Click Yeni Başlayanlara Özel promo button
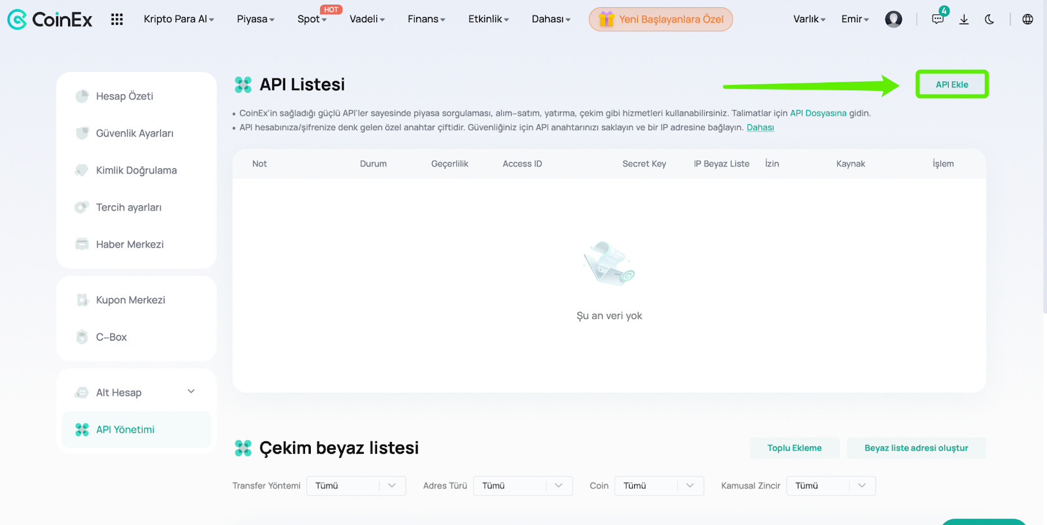 (x=661, y=19)
